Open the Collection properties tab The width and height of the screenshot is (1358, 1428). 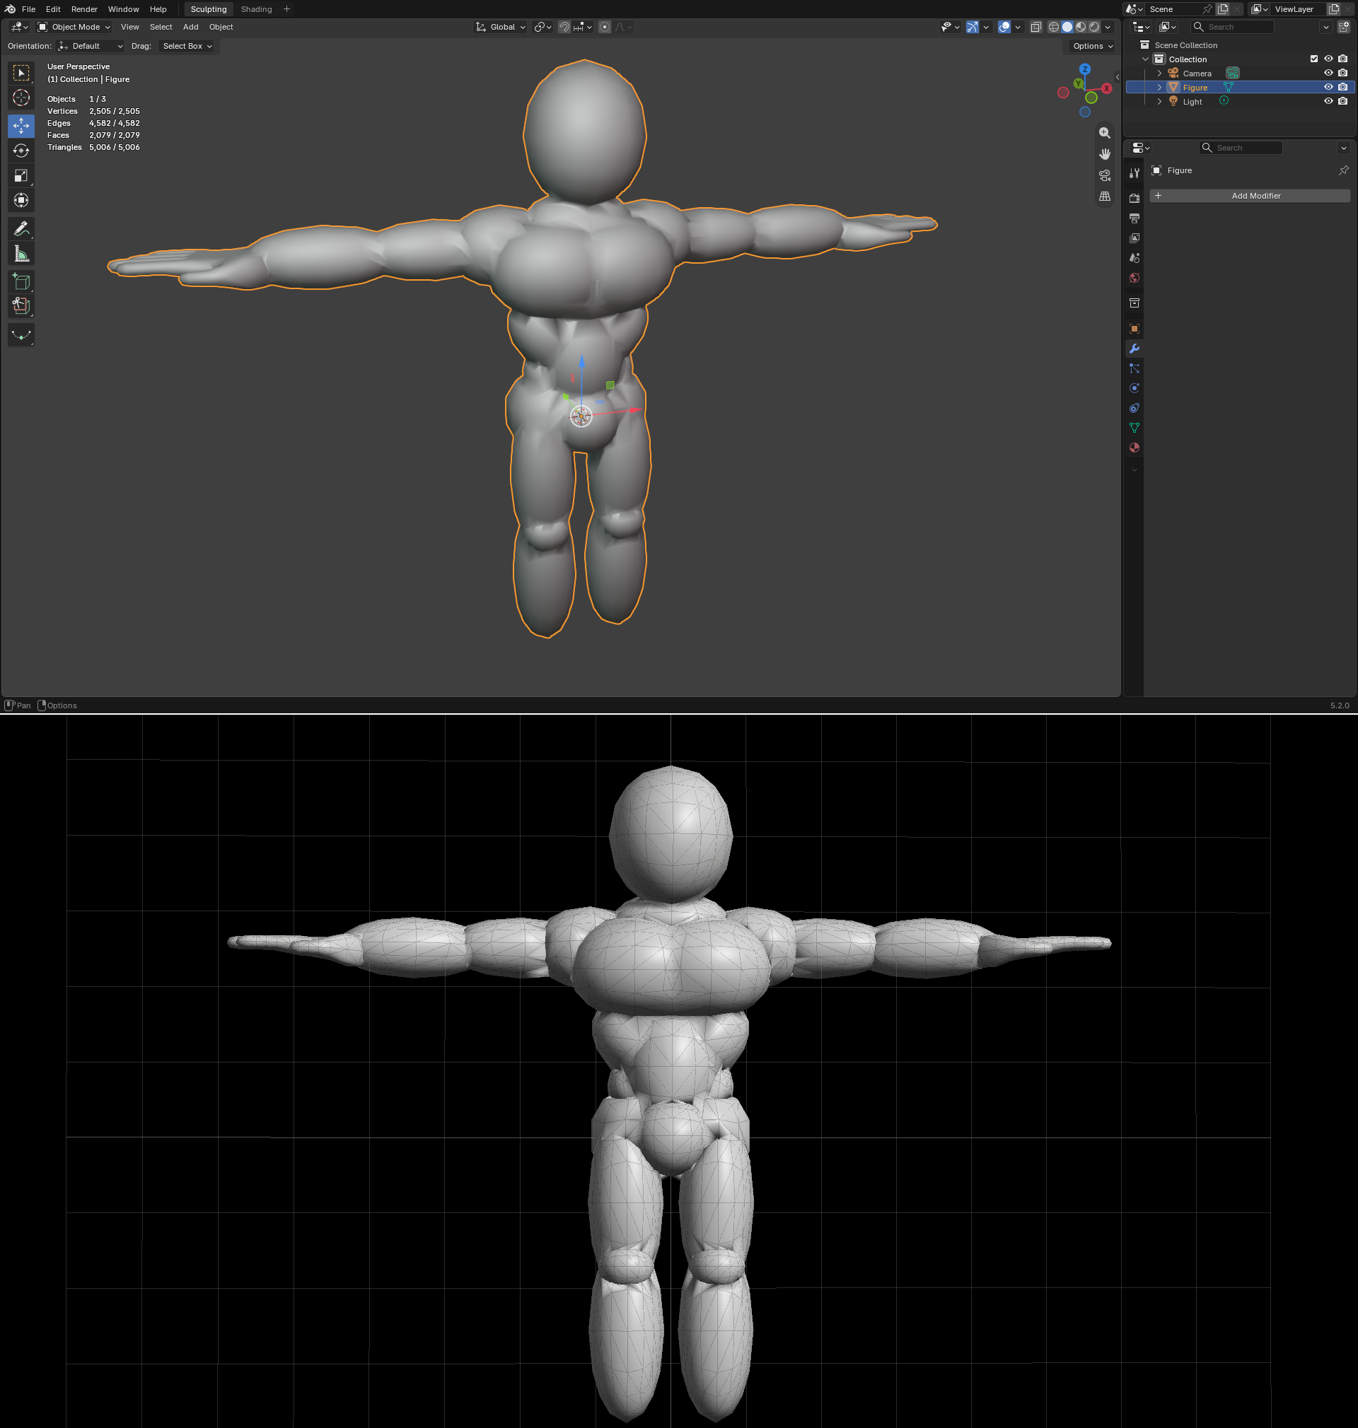[1134, 303]
